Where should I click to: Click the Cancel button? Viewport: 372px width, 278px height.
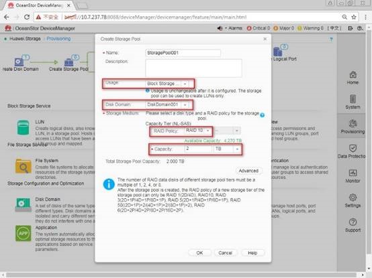coord(225,253)
